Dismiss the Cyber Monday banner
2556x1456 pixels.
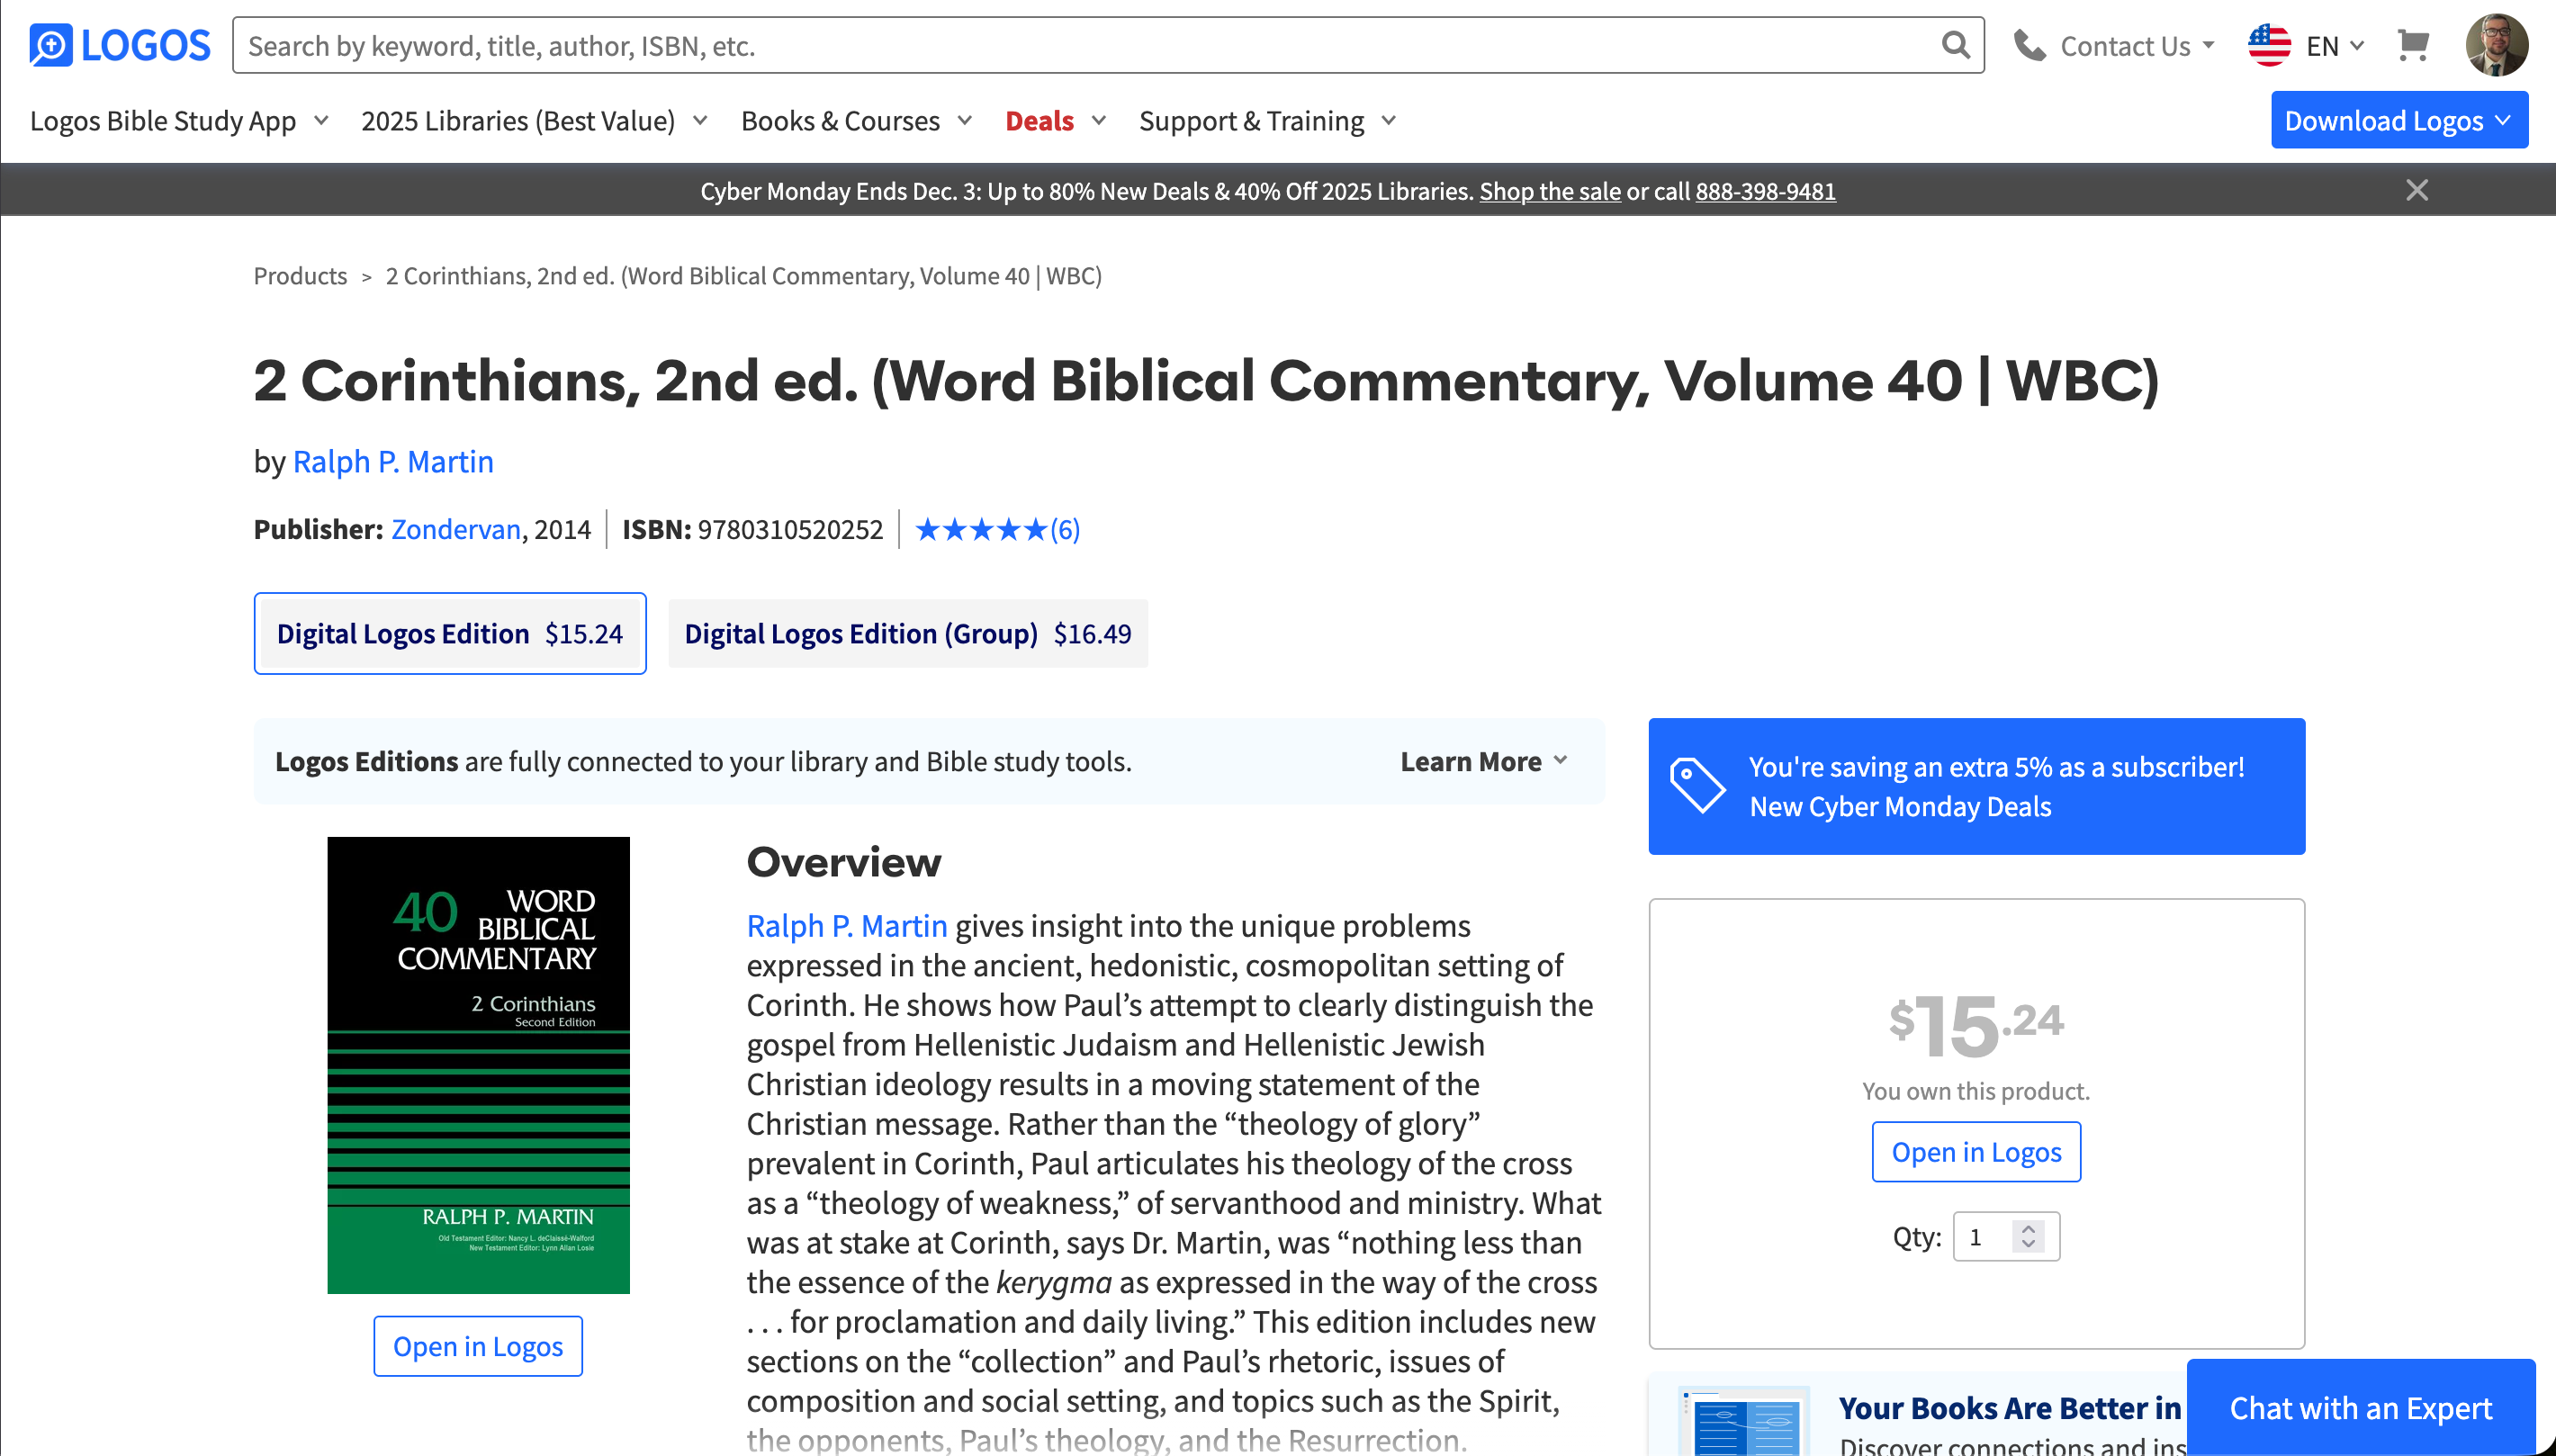[x=2416, y=190]
